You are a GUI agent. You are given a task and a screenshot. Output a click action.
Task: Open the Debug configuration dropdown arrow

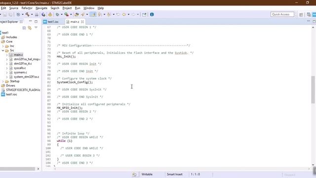(62, 14)
